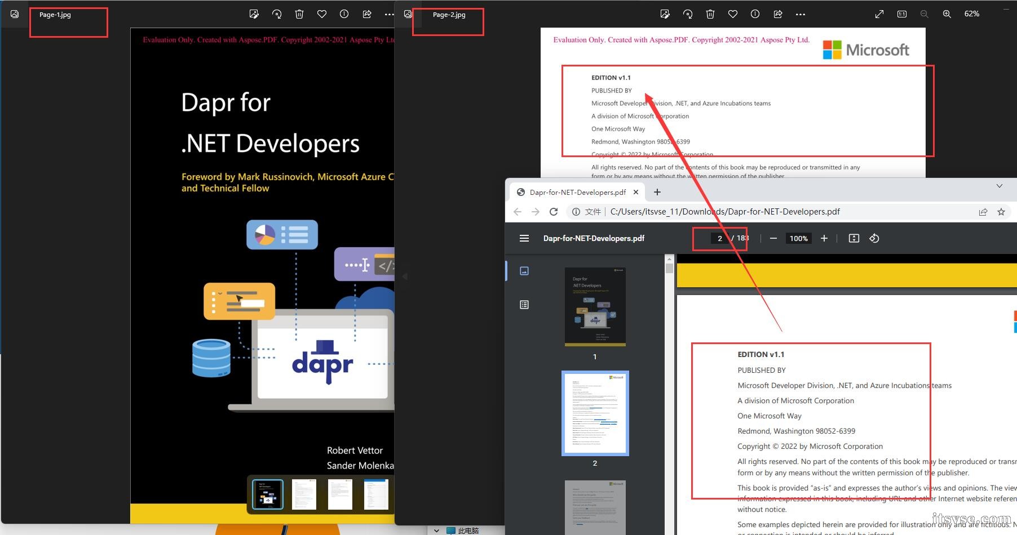The height and width of the screenshot is (535, 1017).
Task: Switch to Dapr-for-NET-Developers.pdf browser tab
Action: 577,192
